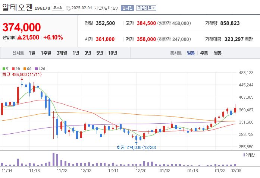260x178 pixels.
Task: Click the 전일 value 352,500
Action: [x=105, y=23]
